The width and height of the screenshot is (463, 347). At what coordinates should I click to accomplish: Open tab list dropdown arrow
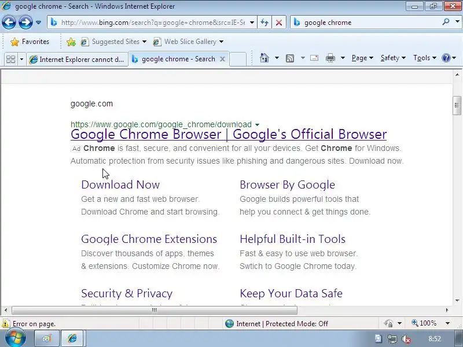(x=21, y=60)
